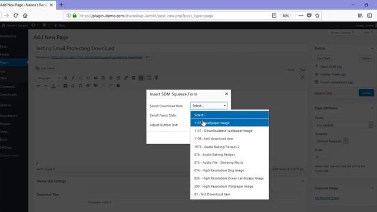Insert a horizontal line
Image resolution: width=377 pixels, height=212 pixels.
pos(46,86)
